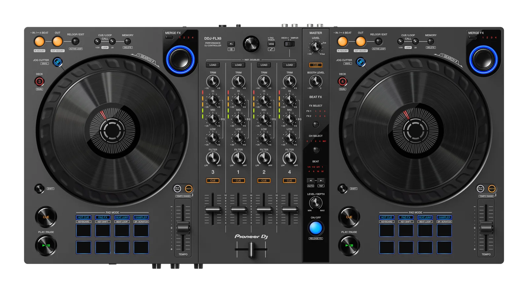This screenshot has width=528, height=293.
Task: Toggle the blue BEAT FX ON/OFF button
Action: point(315,228)
